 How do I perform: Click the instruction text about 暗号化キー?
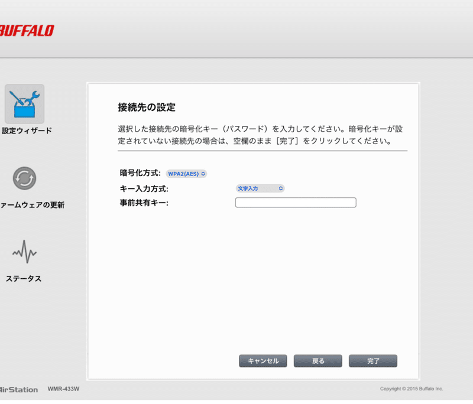coord(260,135)
